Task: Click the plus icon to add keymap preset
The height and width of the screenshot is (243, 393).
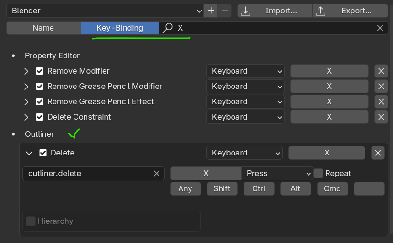Action: [211, 11]
